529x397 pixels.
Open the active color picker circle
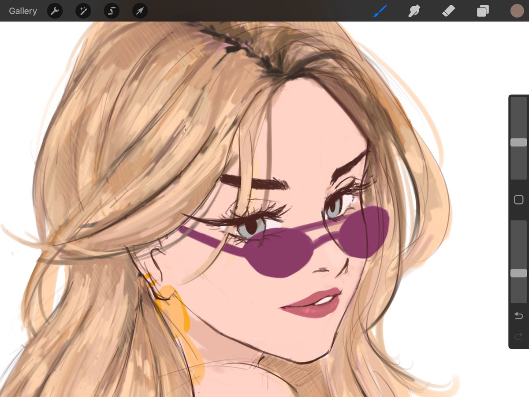517,11
